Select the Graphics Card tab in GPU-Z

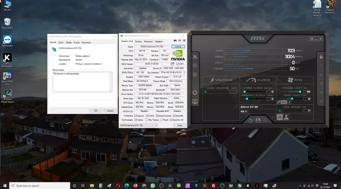[x=127, y=41]
